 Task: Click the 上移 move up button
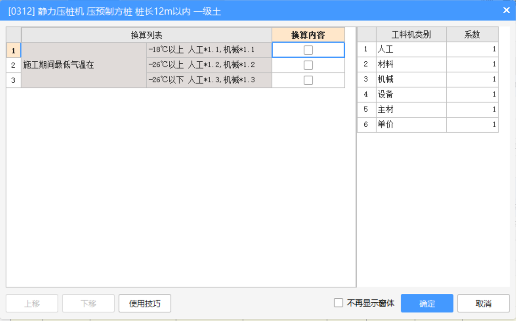[x=32, y=303]
